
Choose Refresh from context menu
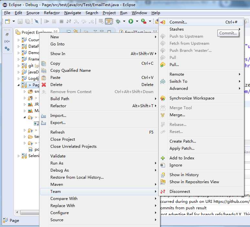(x=99, y=132)
